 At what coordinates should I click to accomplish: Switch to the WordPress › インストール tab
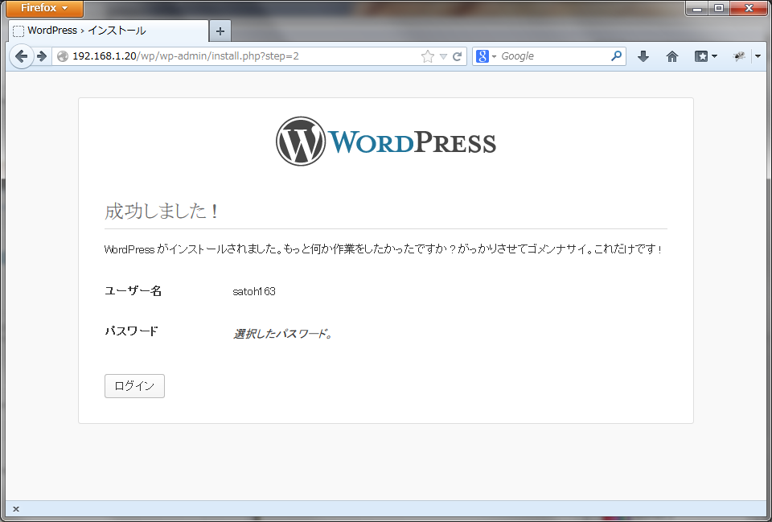coord(109,31)
